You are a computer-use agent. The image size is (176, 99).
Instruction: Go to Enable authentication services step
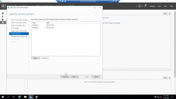click(20, 37)
